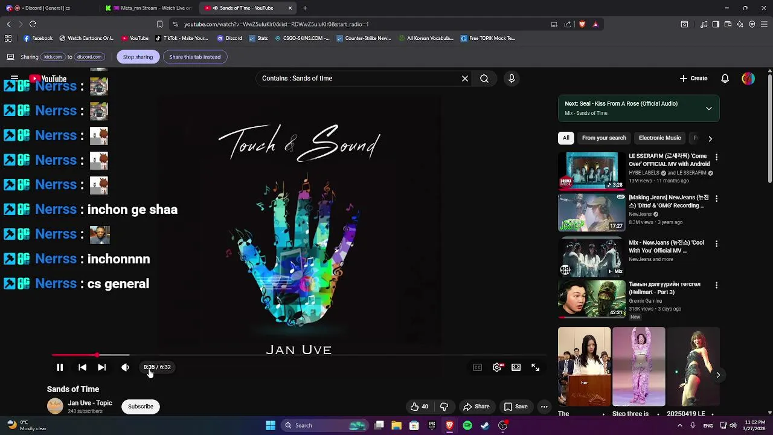This screenshot has width=773, height=435.
Task: Switch to Meta_mn Stream tab
Action: click(x=149, y=8)
